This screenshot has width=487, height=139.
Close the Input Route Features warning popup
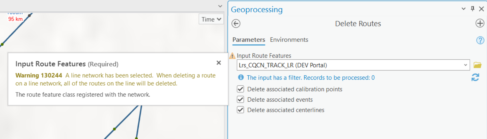coord(219,63)
